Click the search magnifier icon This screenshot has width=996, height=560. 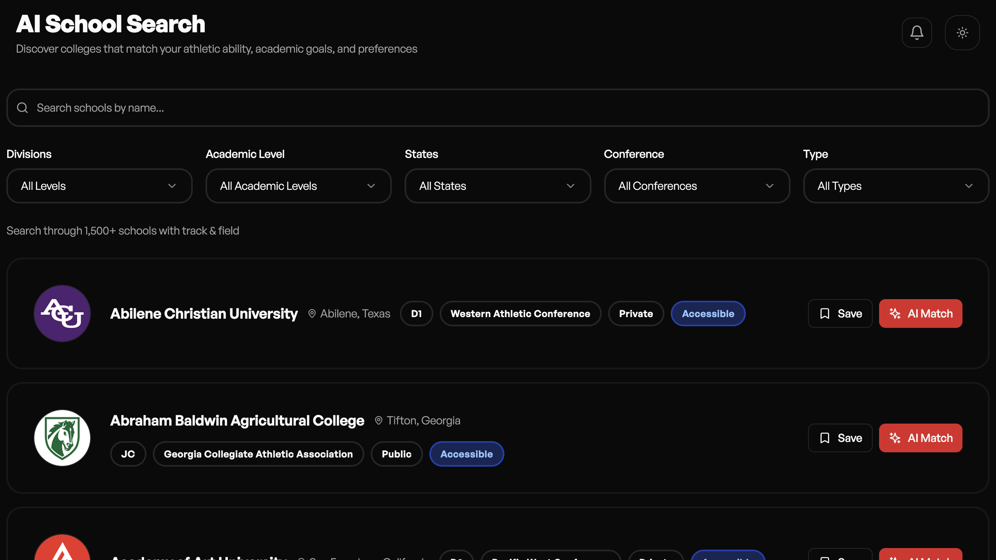22,108
